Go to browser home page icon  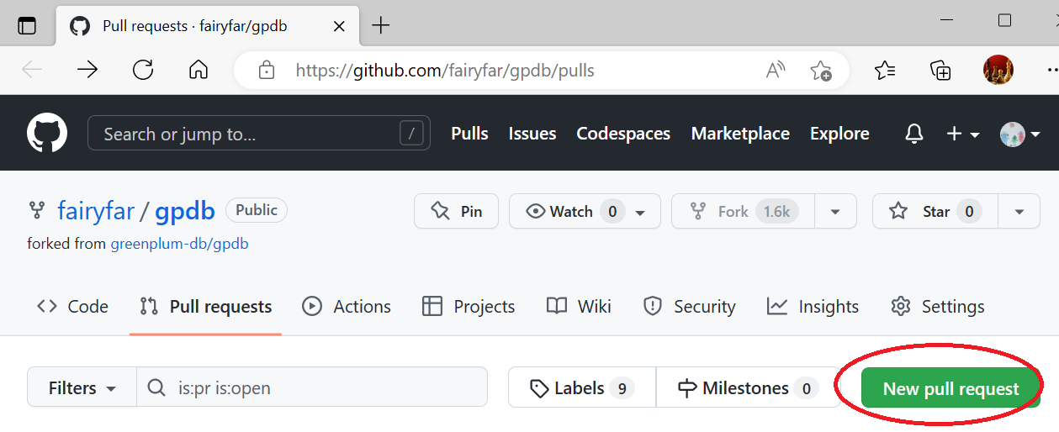(x=199, y=70)
